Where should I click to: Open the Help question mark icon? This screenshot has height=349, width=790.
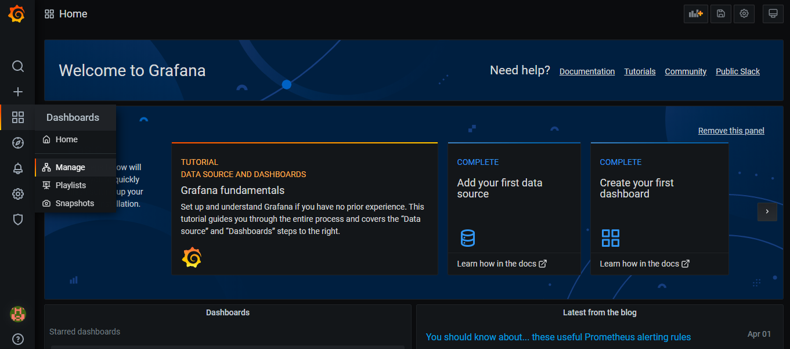(x=18, y=339)
